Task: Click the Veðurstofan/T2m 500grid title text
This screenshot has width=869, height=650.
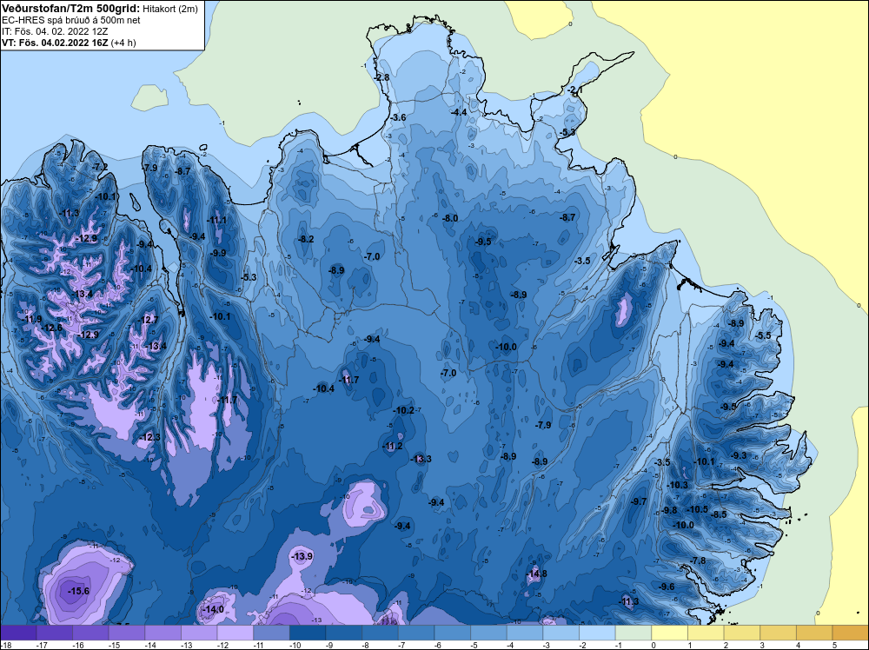Action: pos(70,9)
